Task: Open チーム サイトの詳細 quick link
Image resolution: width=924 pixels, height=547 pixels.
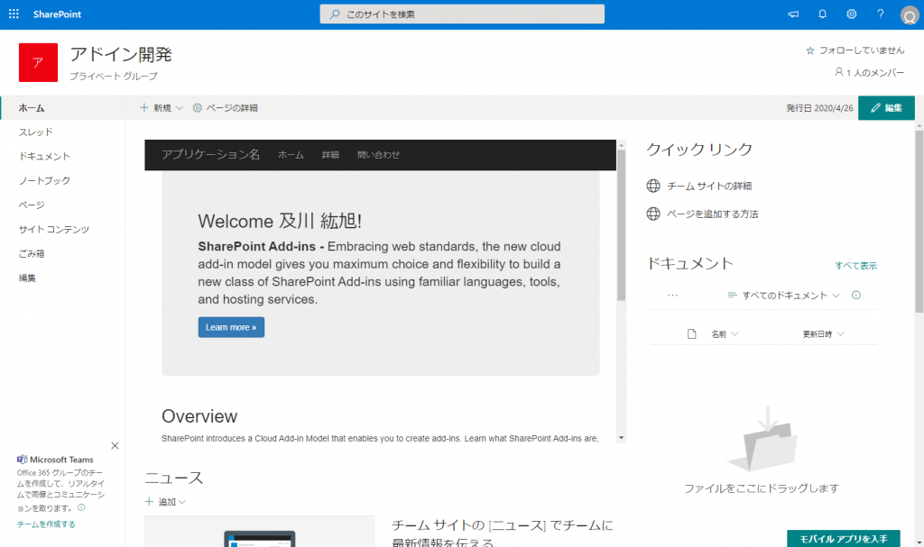Action: [x=708, y=186]
